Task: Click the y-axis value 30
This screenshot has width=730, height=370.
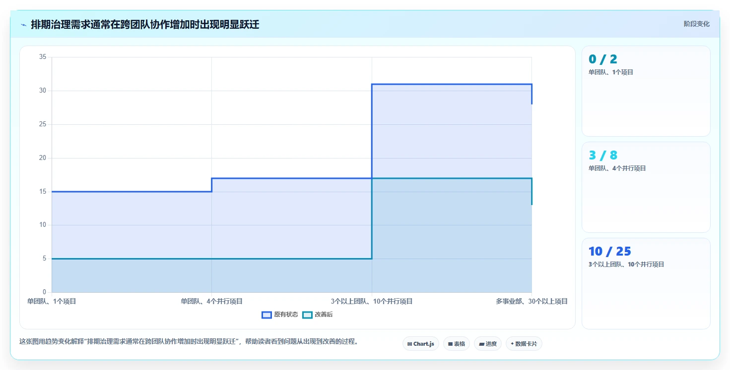Action: point(43,91)
